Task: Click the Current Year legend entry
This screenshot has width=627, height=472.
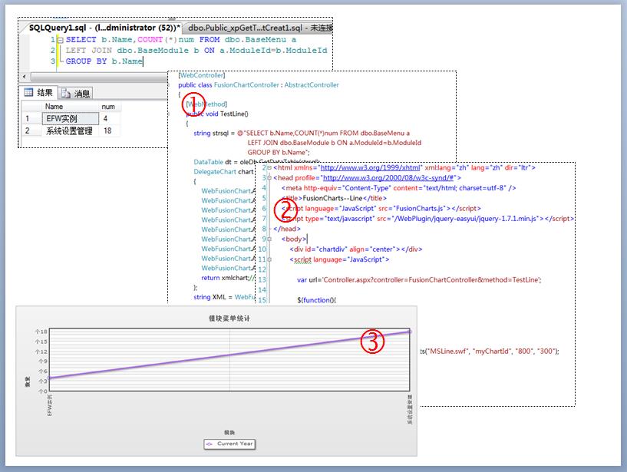Action: click(229, 444)
